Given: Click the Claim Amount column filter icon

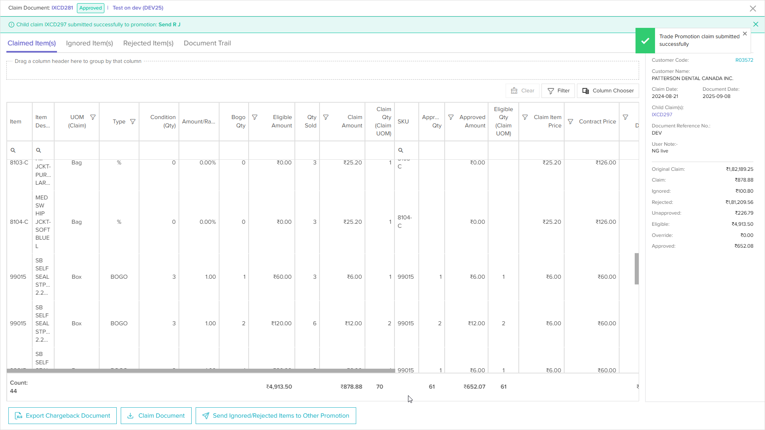Looking at the screenshot, I should tap(326, 117).
